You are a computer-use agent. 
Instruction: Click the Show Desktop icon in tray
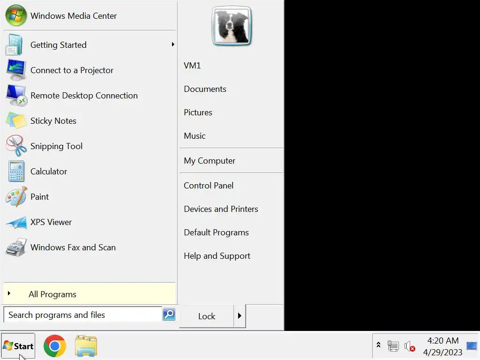(472, 346)
